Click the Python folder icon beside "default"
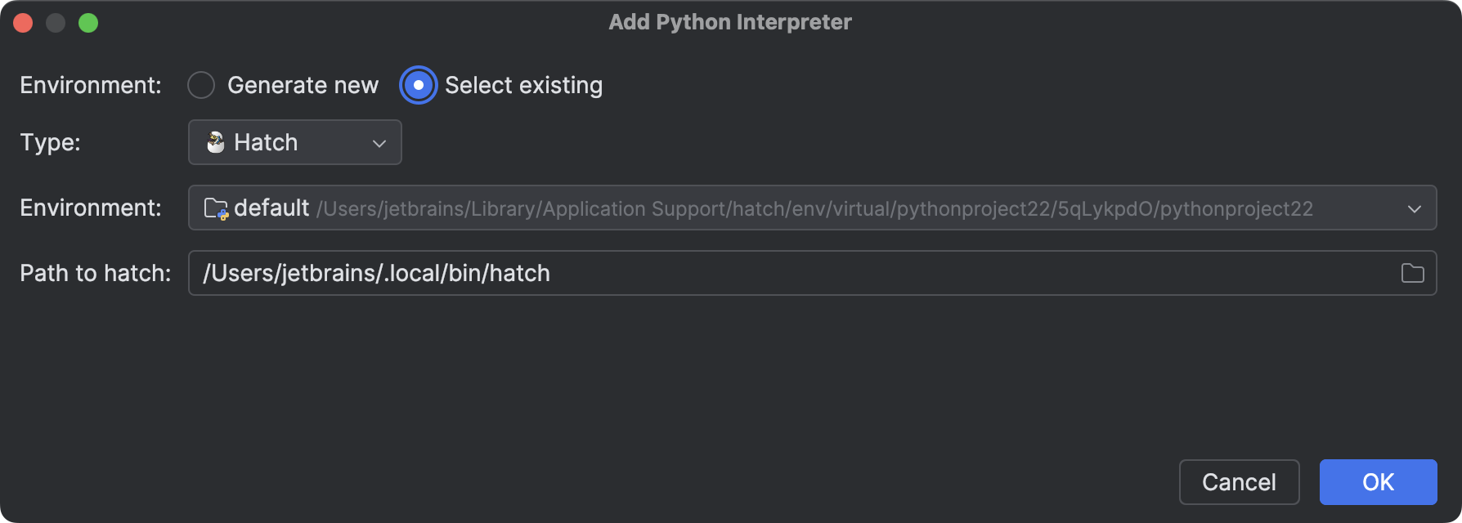Viewport: 1462px width, 523px height. 216,208
